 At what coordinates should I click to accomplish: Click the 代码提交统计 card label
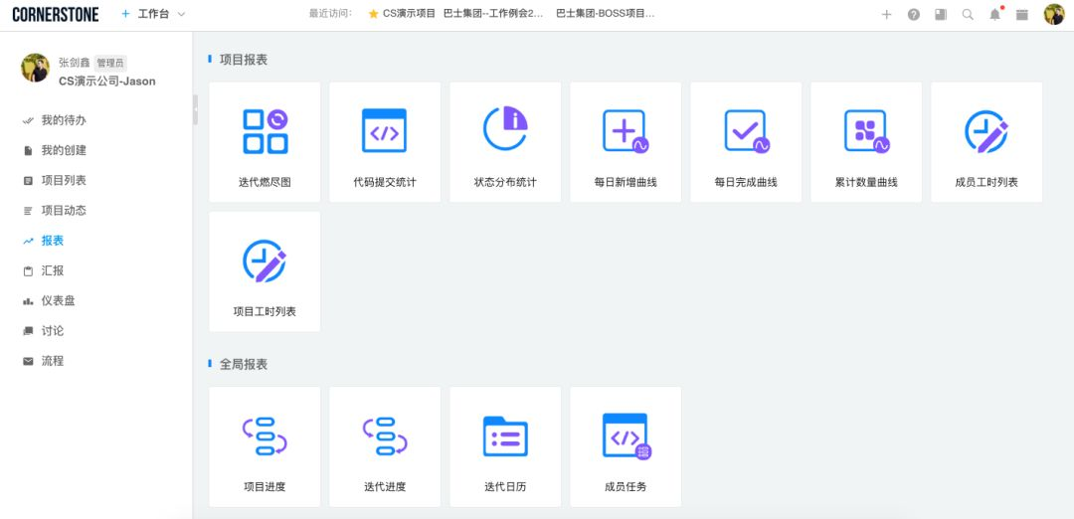385,182
